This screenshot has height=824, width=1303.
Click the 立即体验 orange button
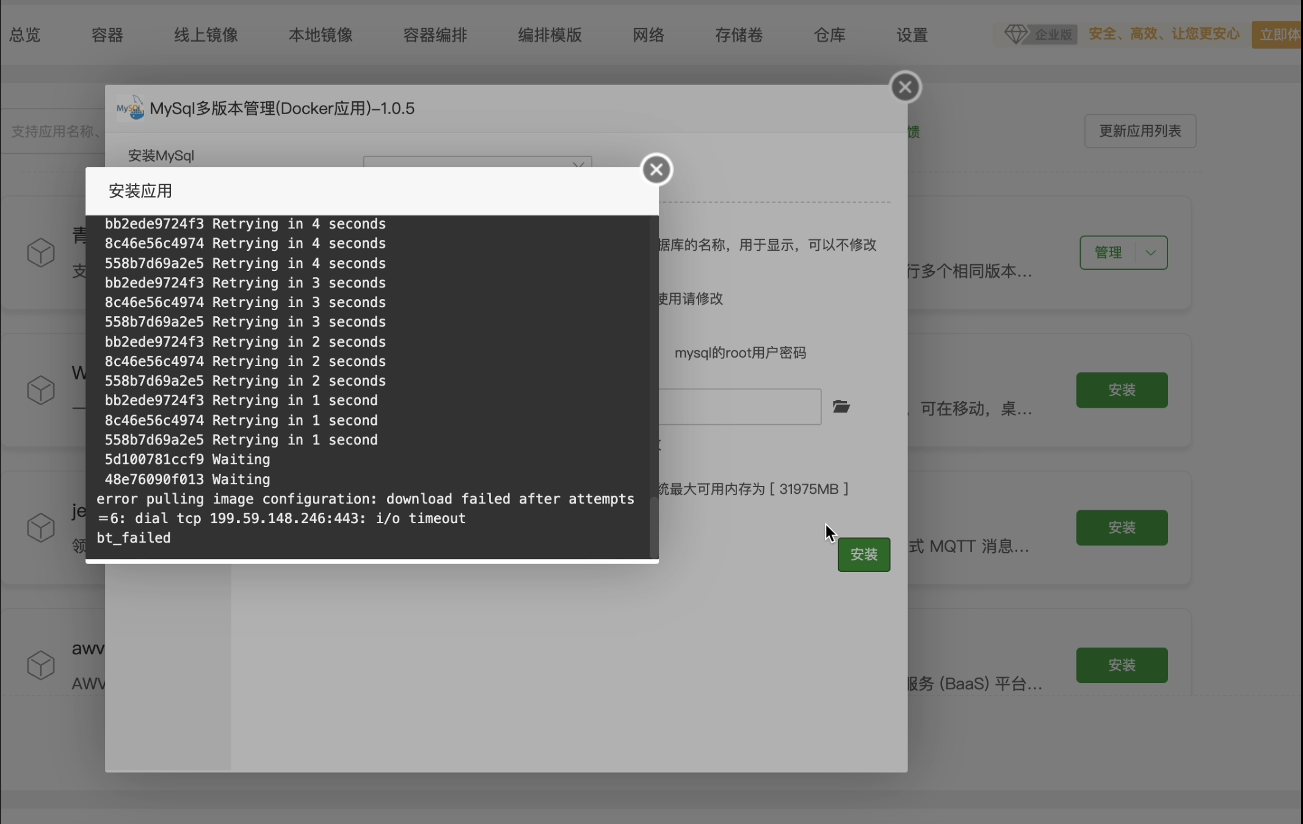[x=1277, y=35]
